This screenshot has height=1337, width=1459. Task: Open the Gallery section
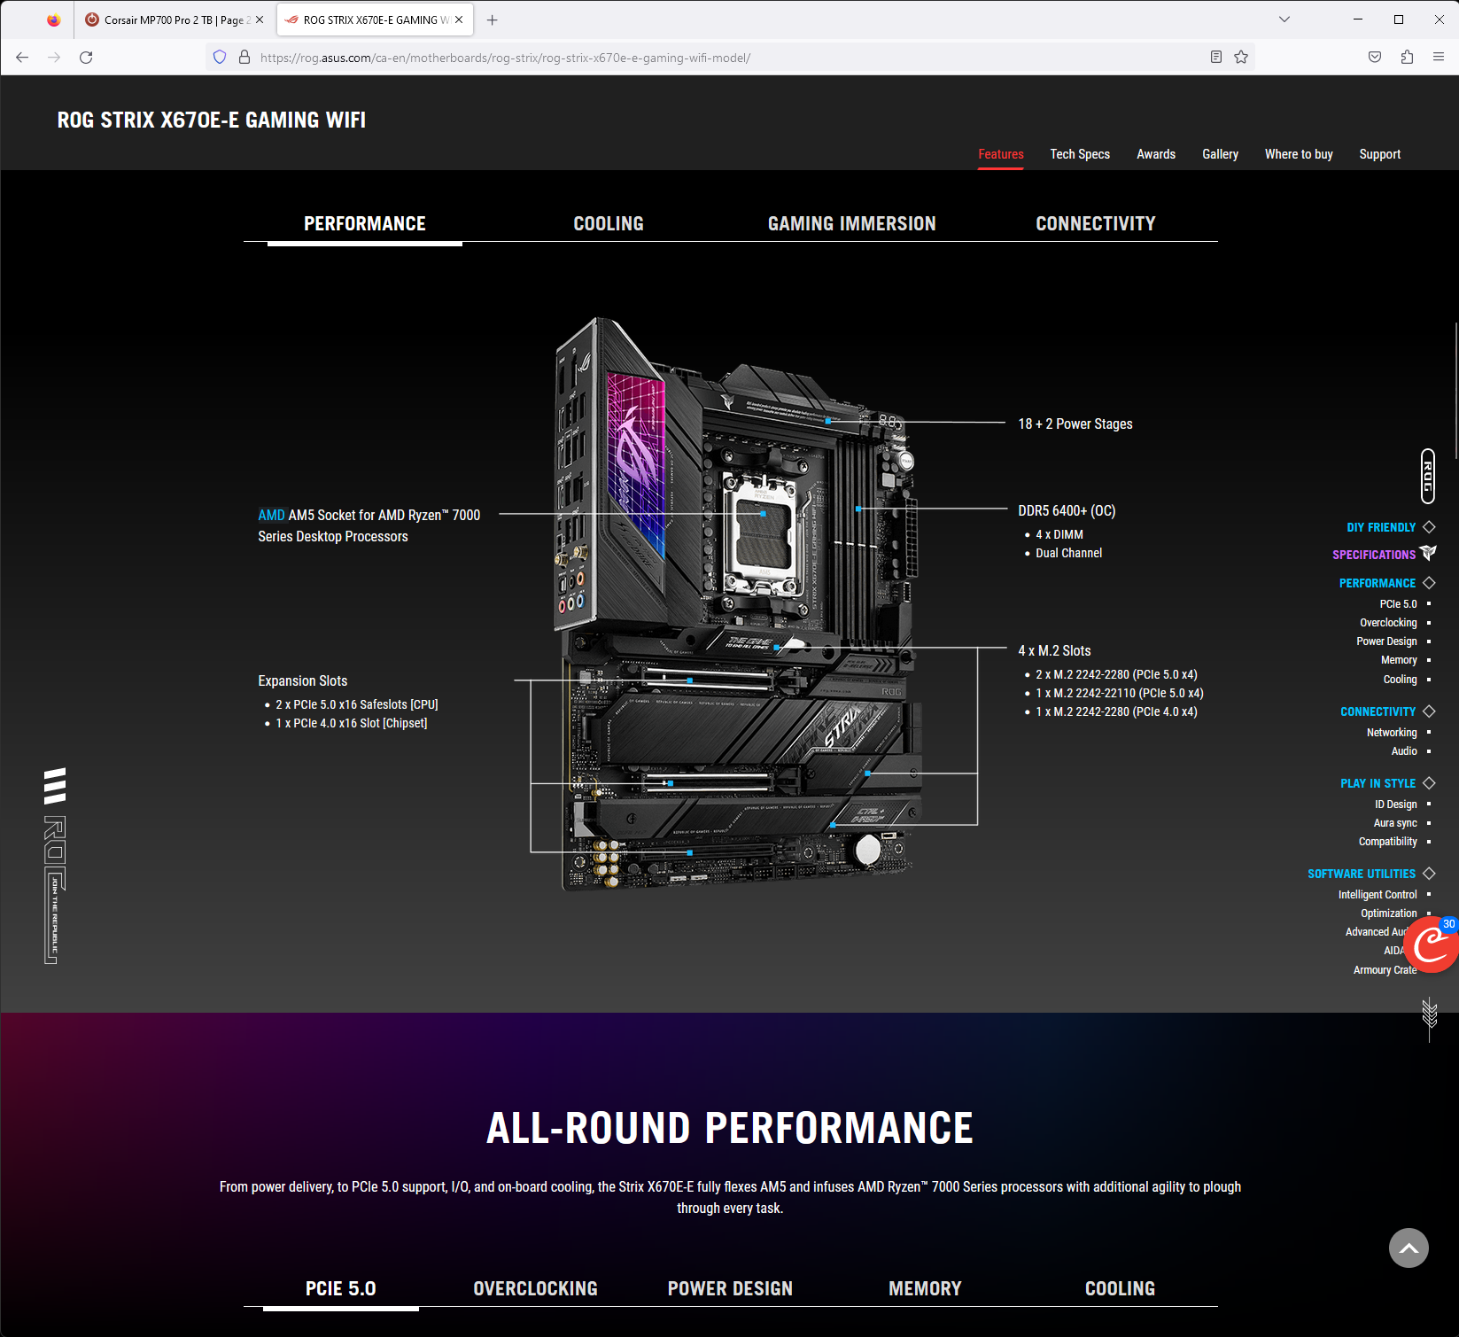coord(1220,154)
